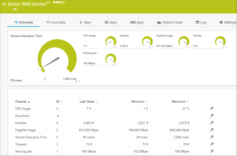
Task: Pin the Sensor Execution Time gauge
Action: [x=79, y=81]
